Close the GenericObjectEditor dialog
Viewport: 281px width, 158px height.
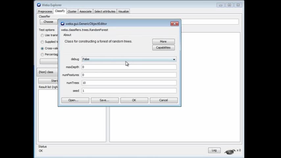(174, 24)
